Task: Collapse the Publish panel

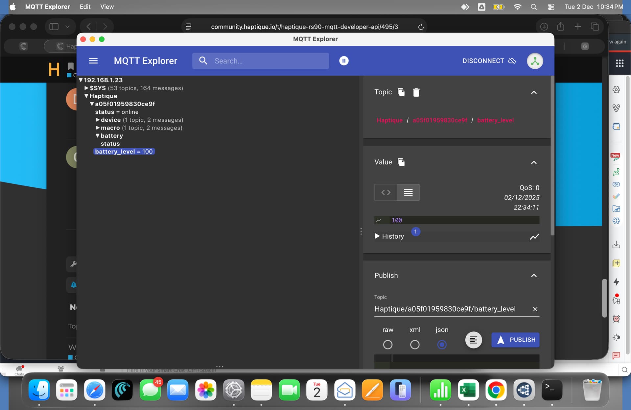Action: coord(534,276)
